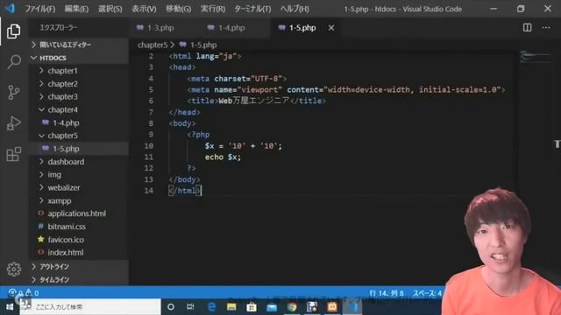Click chapter5 in the breadcrumb
Image resolution: width=561 pixels, height=315 pixels.
[x=153, y=45]
